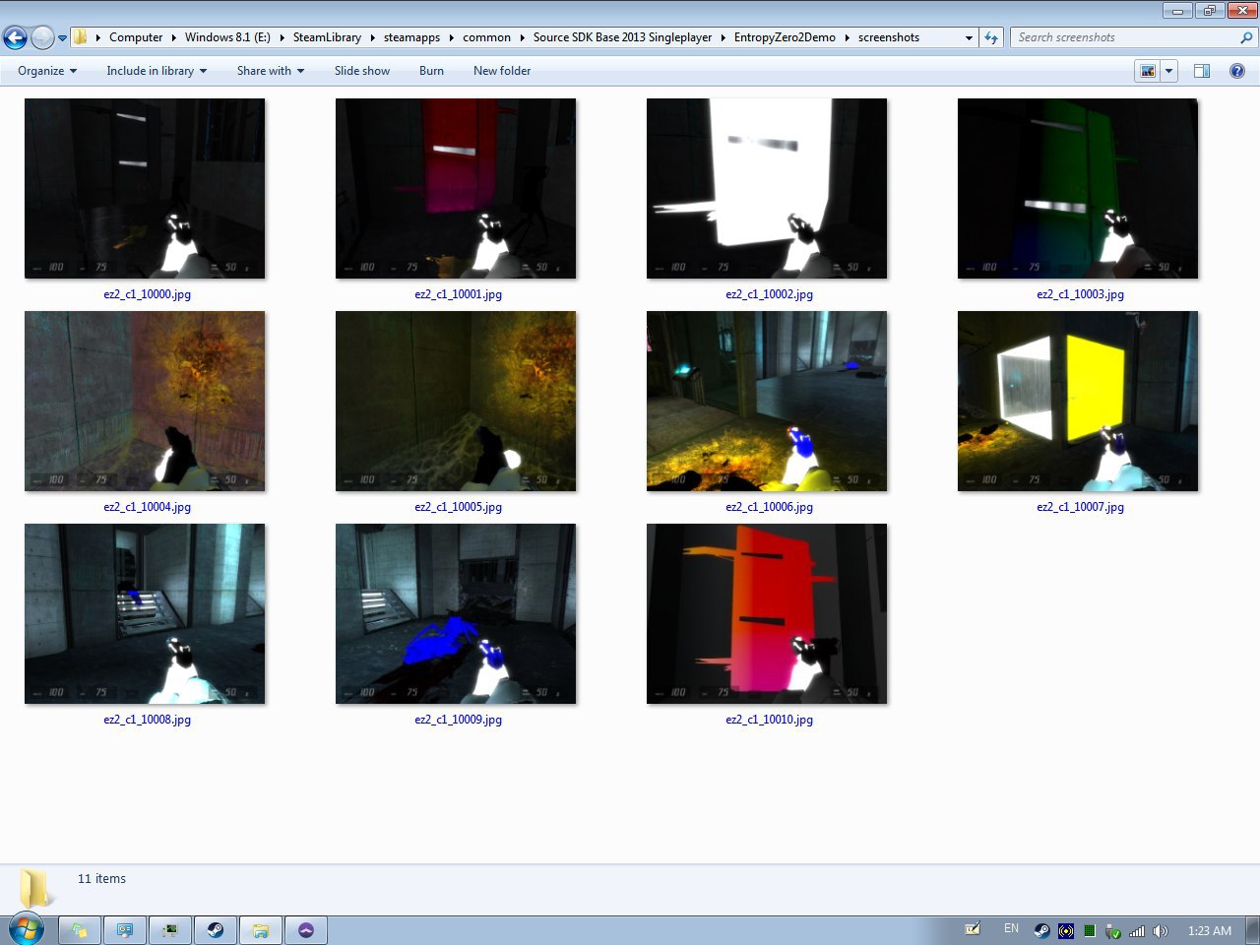Click the Change your view icon

[x=1148, y=71]
